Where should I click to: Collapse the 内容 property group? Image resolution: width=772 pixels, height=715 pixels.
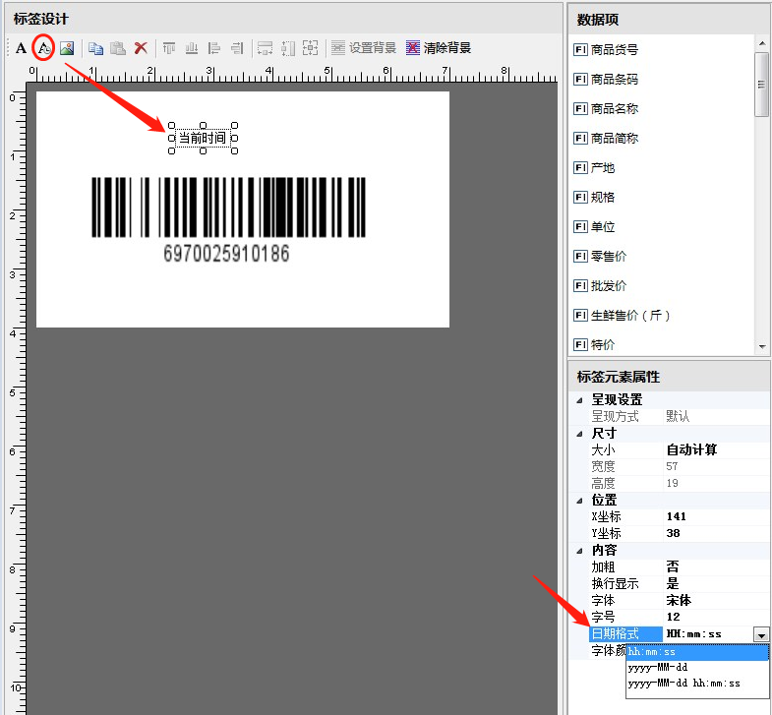[579, 551]
